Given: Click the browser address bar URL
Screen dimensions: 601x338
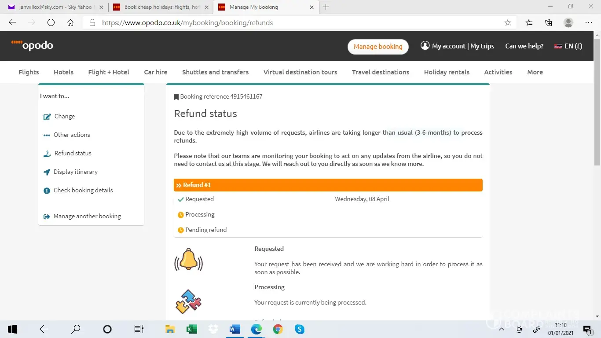Looking at the screenshot, I should (x=187, y=23).
